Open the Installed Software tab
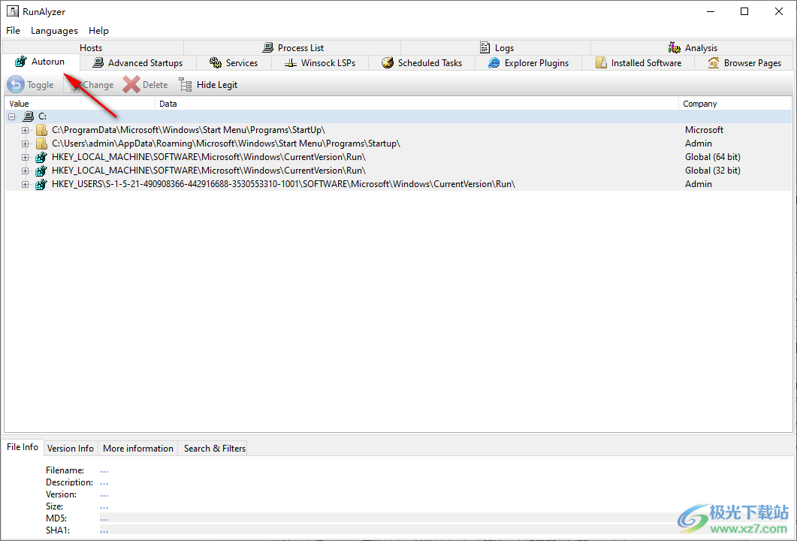The image size is (797, 541). (639, 63)
